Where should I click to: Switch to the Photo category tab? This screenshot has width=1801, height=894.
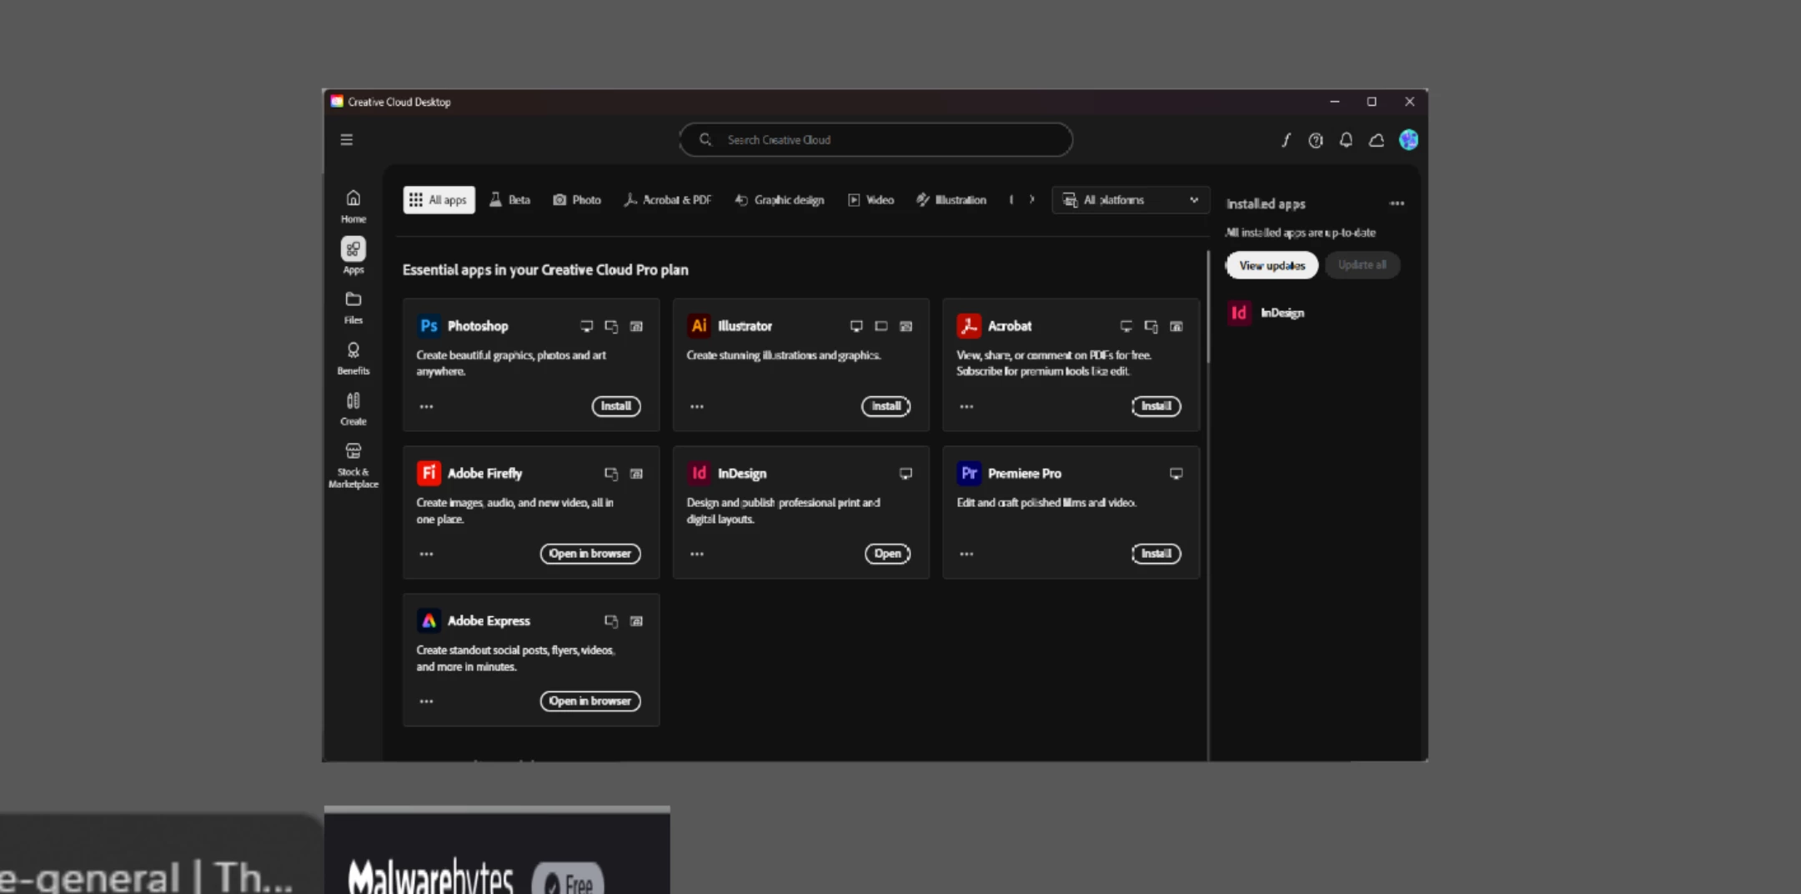point(577,200)
